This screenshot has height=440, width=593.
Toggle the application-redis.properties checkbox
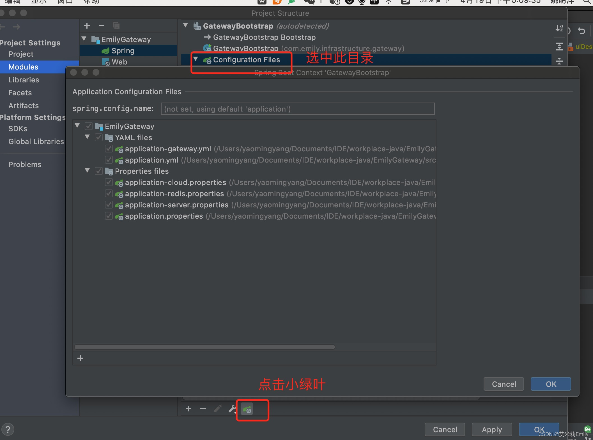tap(109, 193)
